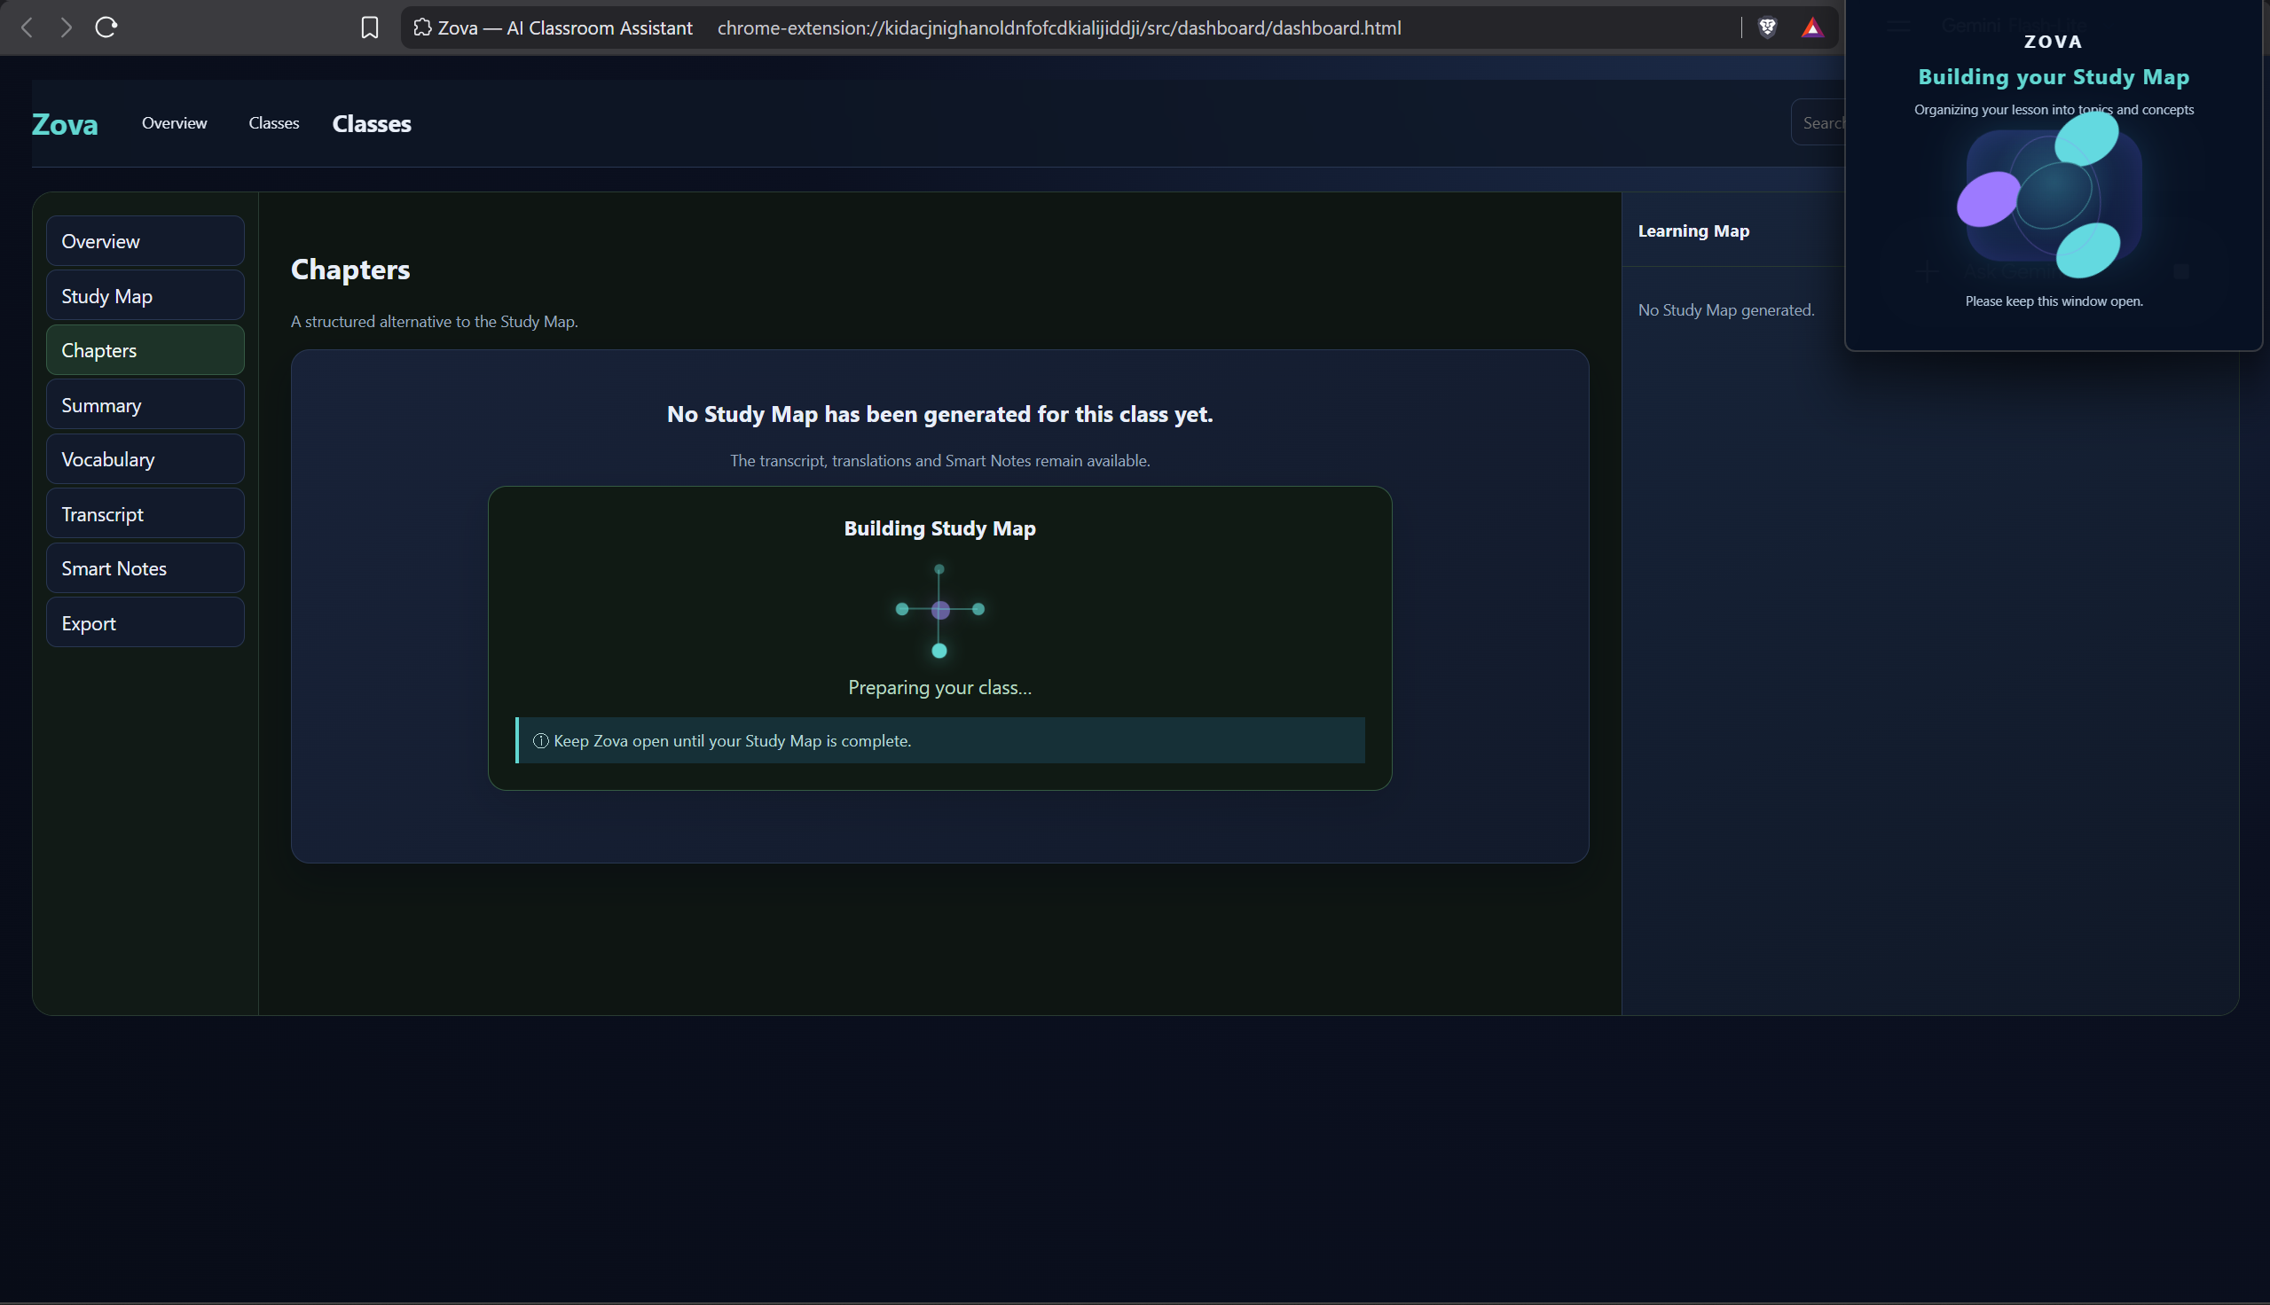The height and width of the screenshot is (1305, 2270).
Task: Open the Brave Rewards triangle icon
Action: tap(1812, 27)
